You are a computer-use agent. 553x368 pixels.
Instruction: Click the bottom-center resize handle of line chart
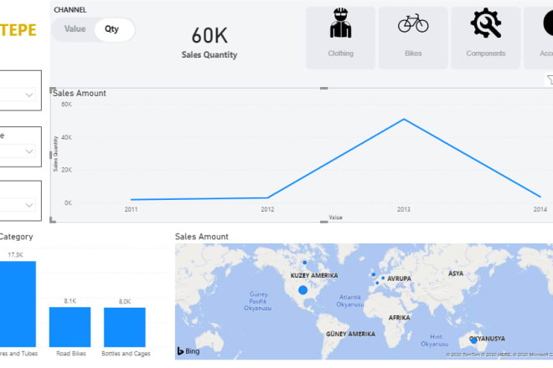(x=323, y=222)
